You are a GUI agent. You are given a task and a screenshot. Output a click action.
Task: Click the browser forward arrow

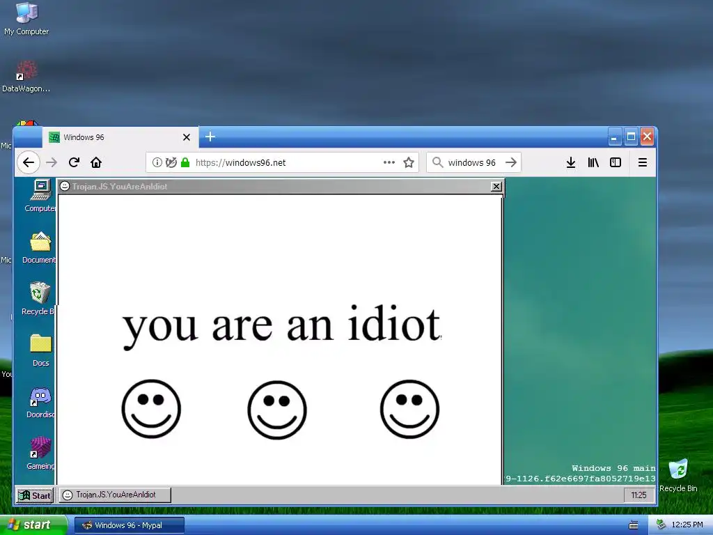pos(52,162)
